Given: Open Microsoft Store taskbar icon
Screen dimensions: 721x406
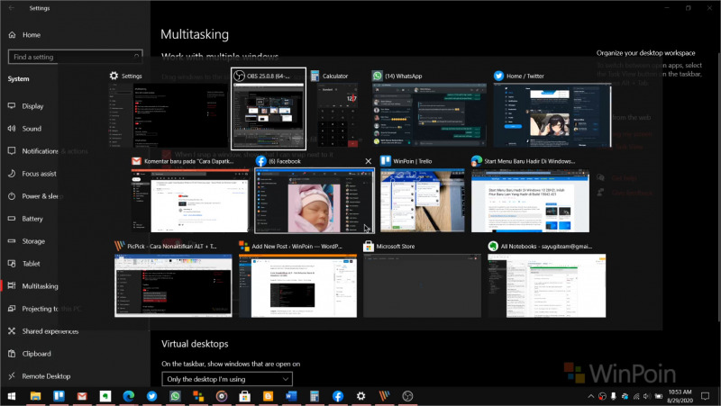Looking at the screenshot, I should tap(244, 396).
